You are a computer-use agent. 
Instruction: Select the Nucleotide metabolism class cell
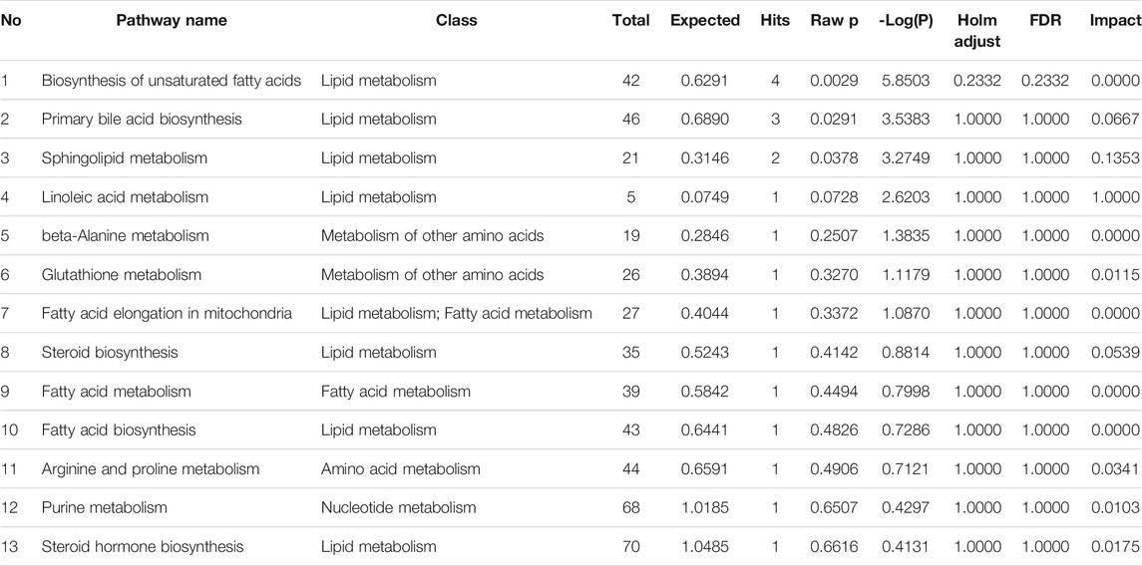point(398,508)
